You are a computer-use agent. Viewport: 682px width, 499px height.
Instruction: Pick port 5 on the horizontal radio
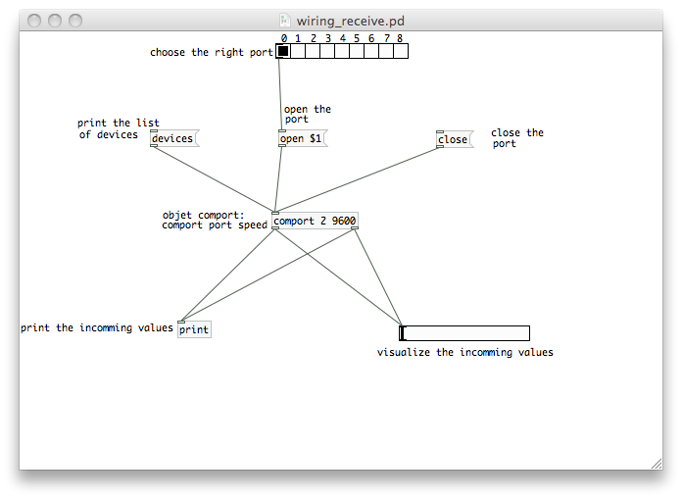pos(357,52)
